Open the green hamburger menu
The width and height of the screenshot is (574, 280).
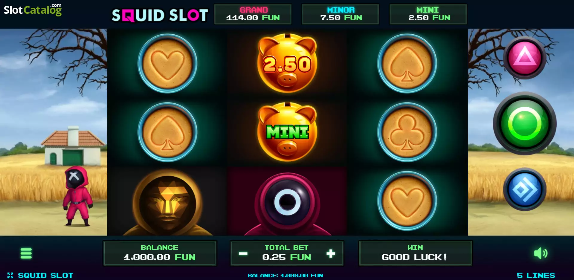[x=26, y=253]
